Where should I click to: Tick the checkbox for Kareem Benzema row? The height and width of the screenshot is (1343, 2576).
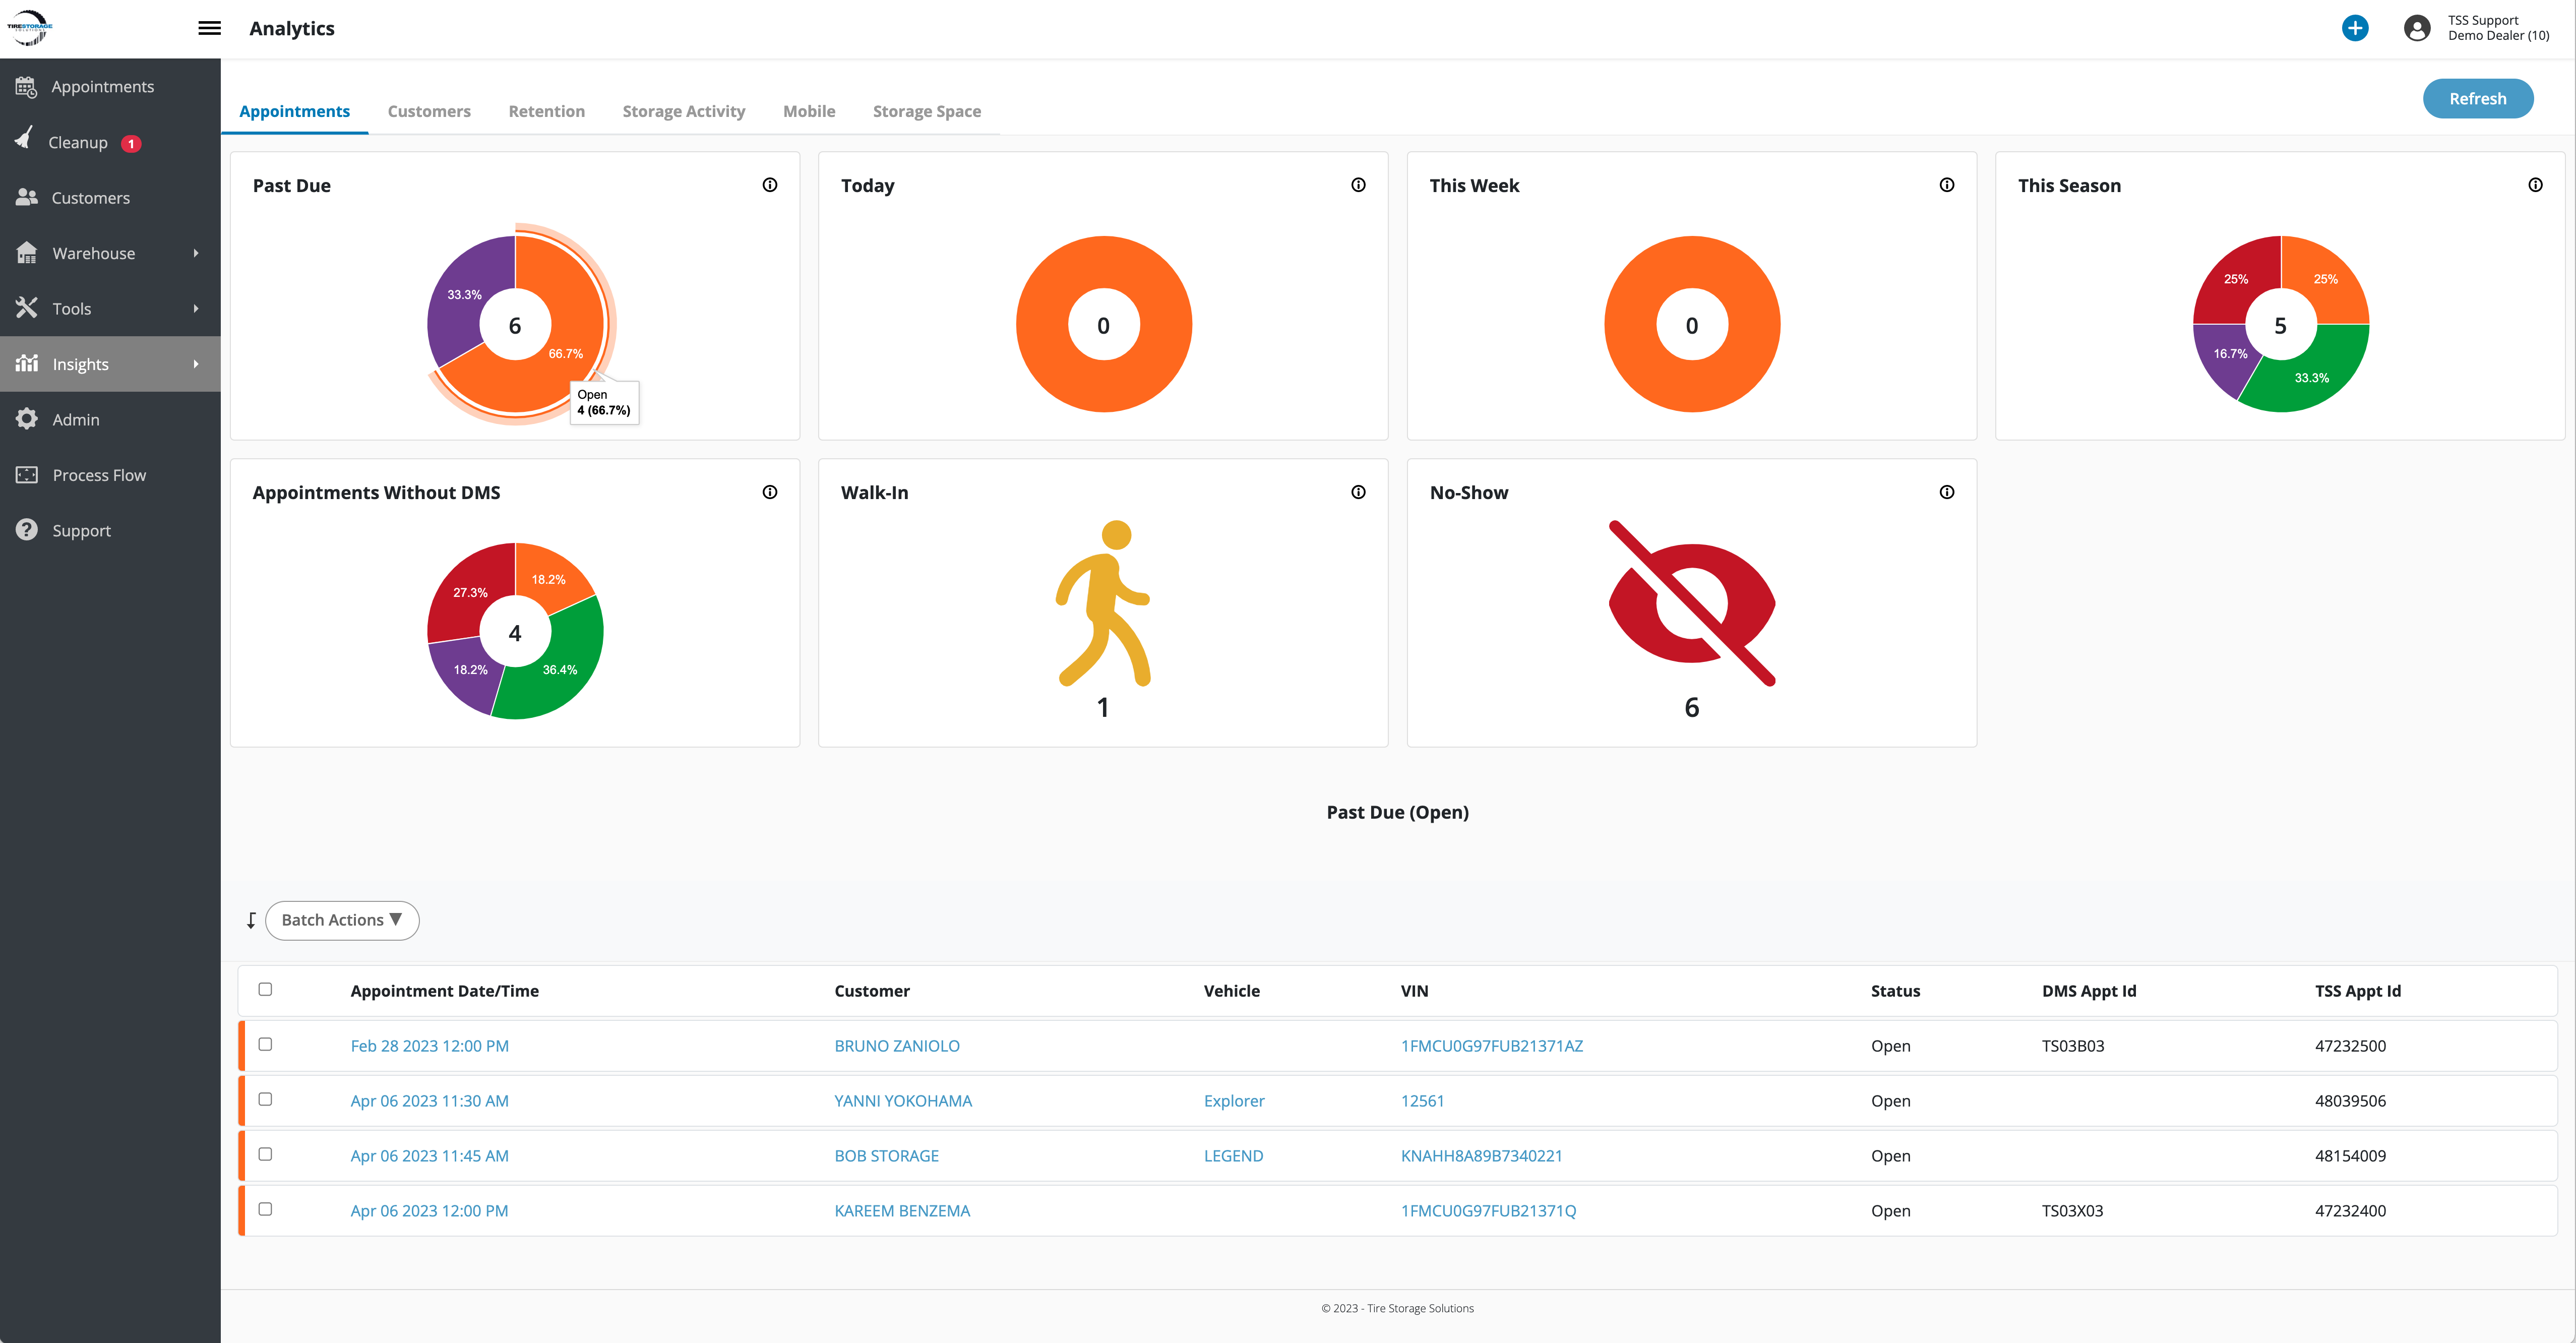tap(265, 1209)
